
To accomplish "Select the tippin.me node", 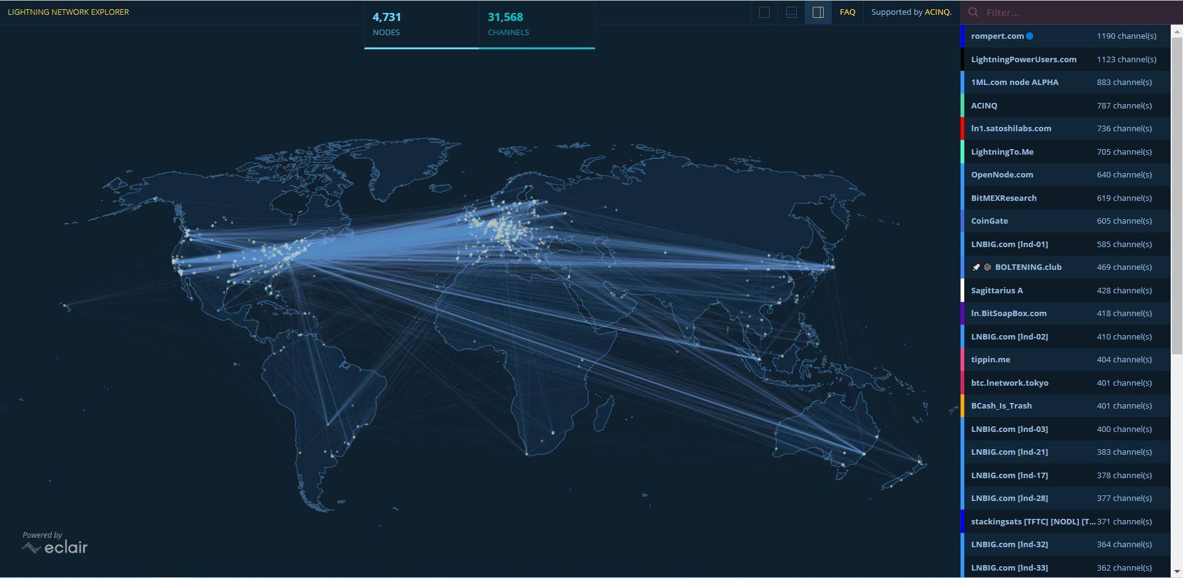I will pos(1065,359).
